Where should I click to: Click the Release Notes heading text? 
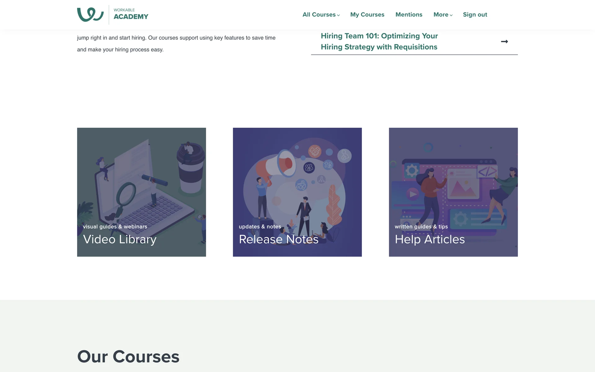click(279, 239)
